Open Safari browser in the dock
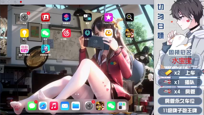This screenshot has width=204, height=115. (x=43, y=106)
